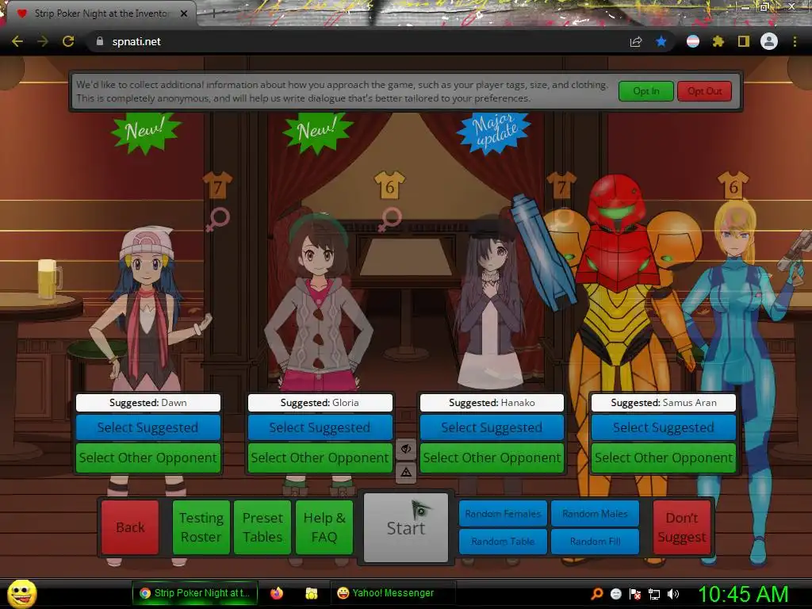Select Other Opponent for Hanako slot
This screenshot has width=812, height=609.
[x=492, y=458]
